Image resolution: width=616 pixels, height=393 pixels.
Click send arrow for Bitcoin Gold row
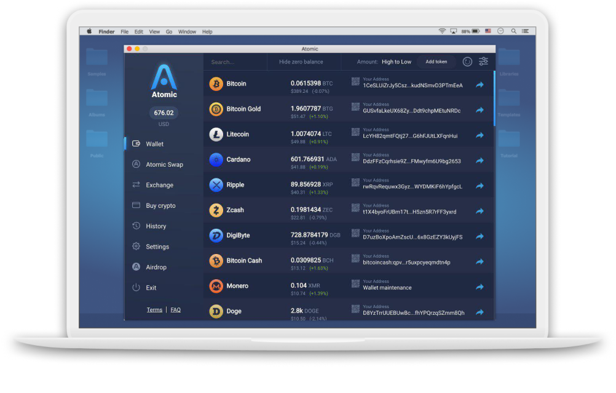[x=480, y=110]
